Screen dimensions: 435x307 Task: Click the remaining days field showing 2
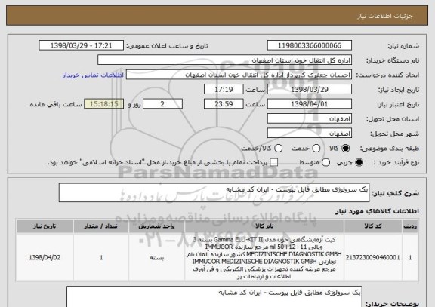click(x=162, y=104)
